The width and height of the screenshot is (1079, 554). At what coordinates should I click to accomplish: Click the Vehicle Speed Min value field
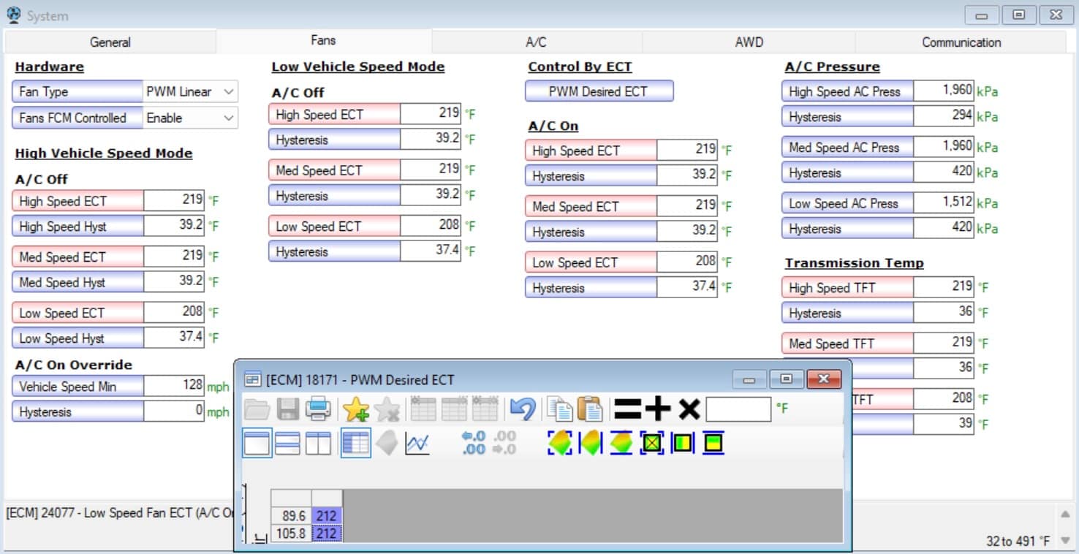coord(174,386)
